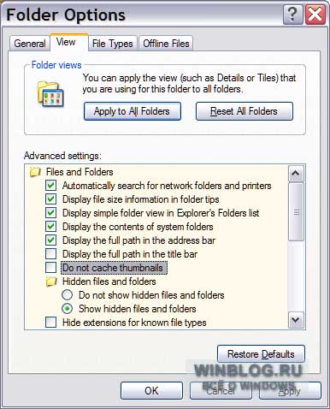Screen dimensions: 330x409
Task: Click the Help question mark button
Action: click(x=292, y=15)
